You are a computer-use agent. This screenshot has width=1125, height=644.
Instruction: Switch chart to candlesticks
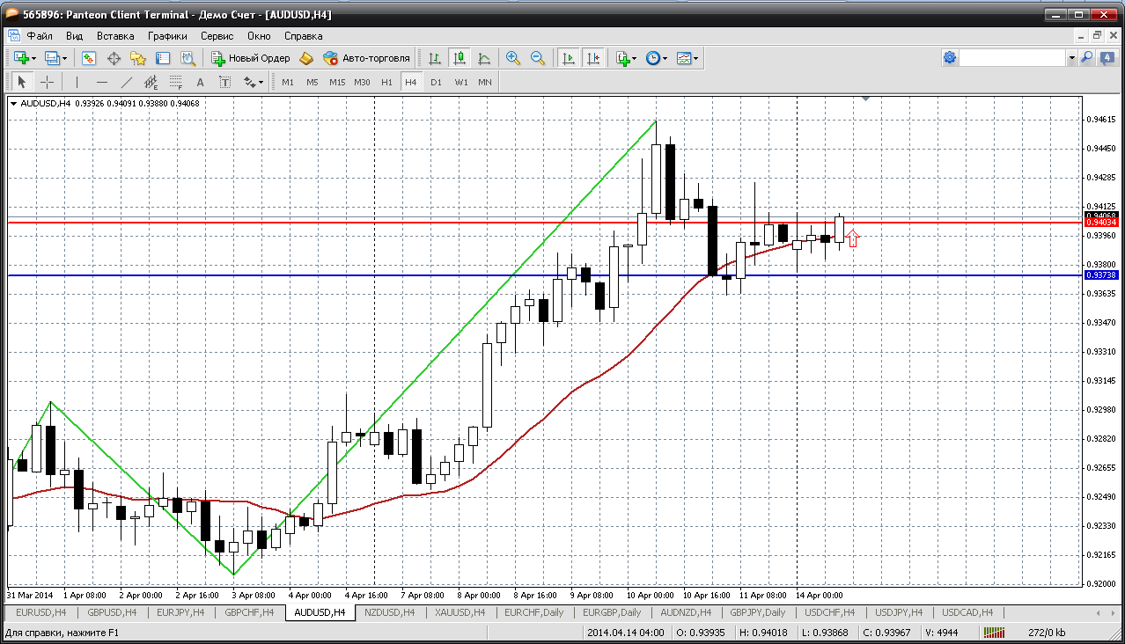click(460, 58)
